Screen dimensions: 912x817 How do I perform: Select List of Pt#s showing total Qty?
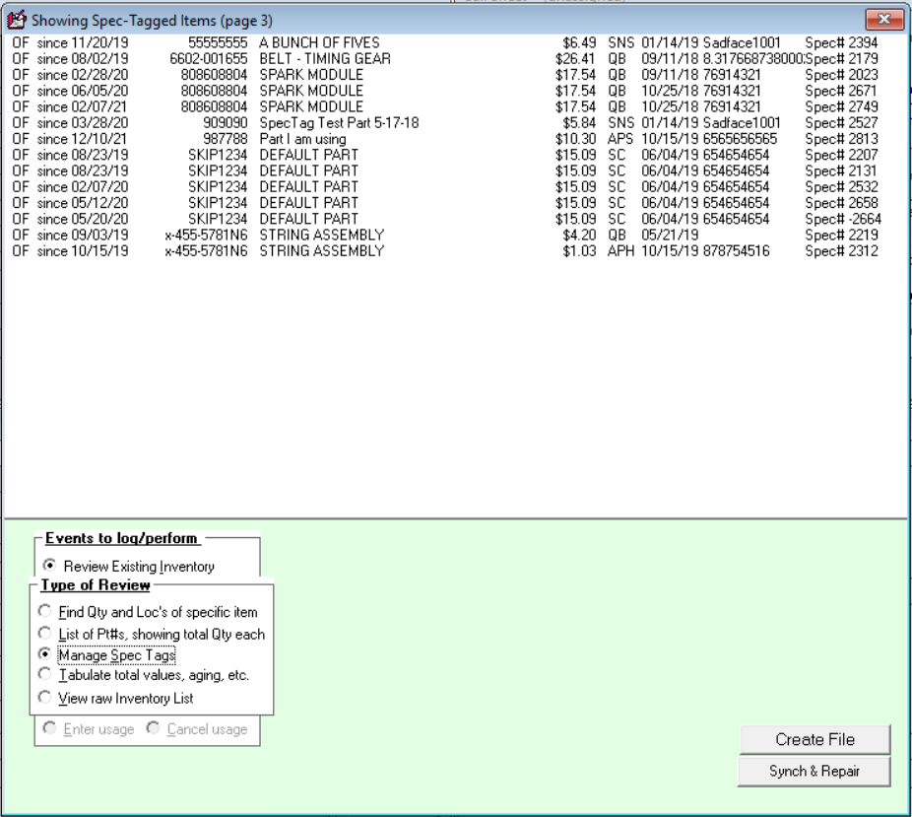pos(46,634)
